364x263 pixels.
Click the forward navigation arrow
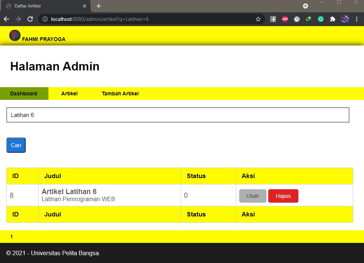click(x=18, y=19)
